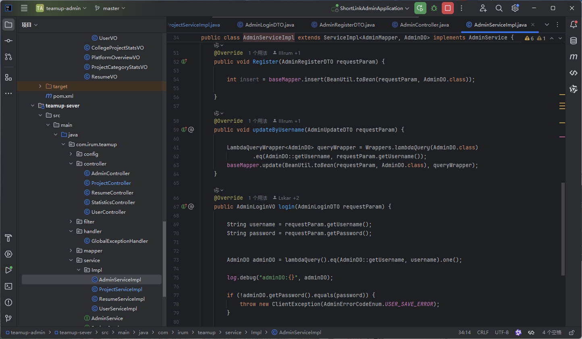582x339 pixels.
Task: Open the Structure tool window
Action: tap(8, 77)
